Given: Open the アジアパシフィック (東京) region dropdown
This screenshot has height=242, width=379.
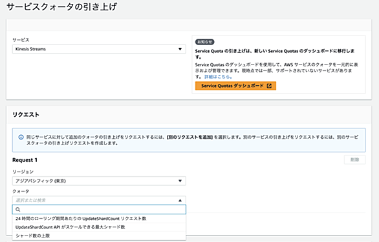Looking at the screenshot, I should [x=99, y=181].
